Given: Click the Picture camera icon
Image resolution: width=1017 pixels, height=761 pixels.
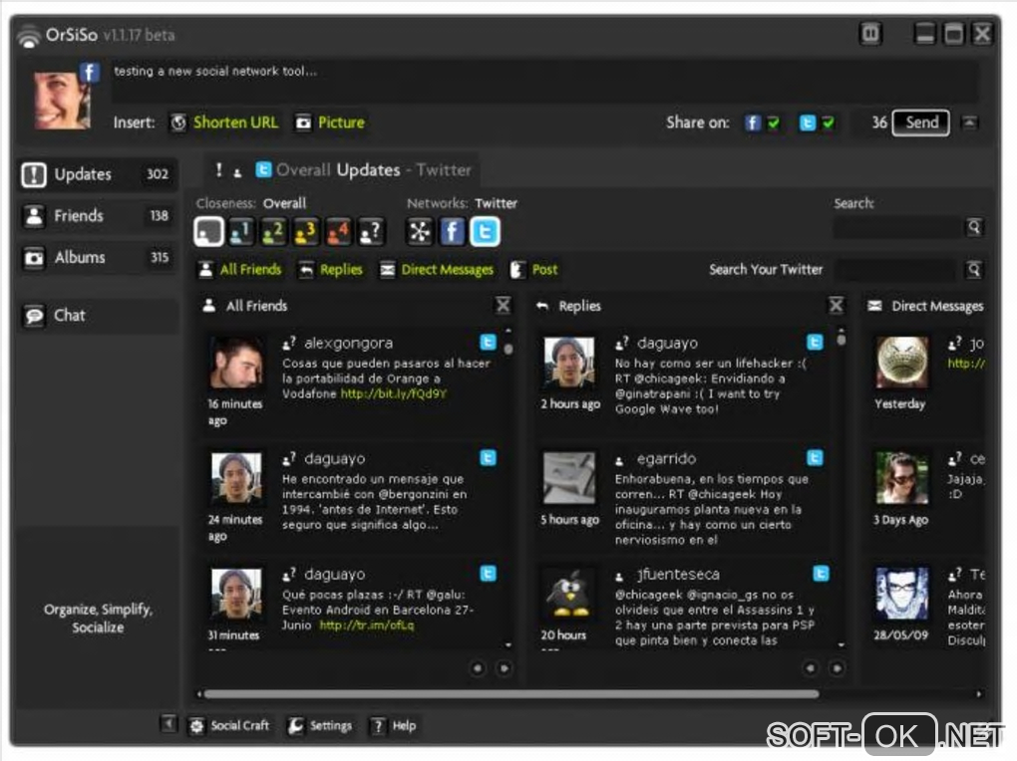Looking at the screenshot, I should pos(303,123).
